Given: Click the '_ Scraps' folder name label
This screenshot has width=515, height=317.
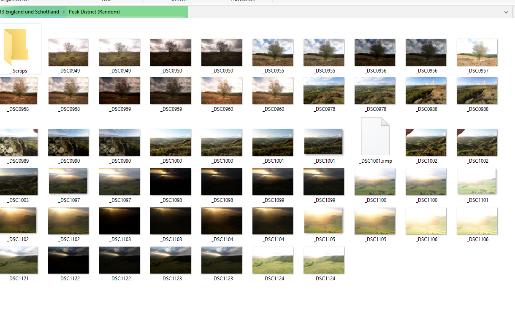Looking at the screenshot, I should [x=18, y=71].
